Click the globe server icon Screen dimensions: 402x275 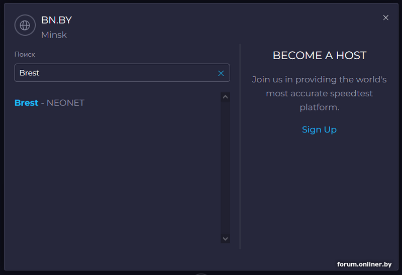25,25
